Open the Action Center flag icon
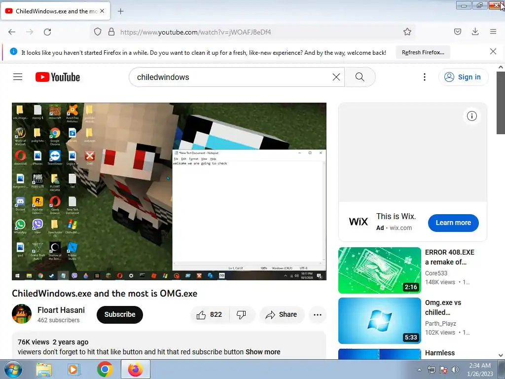 tap(443, 370)
